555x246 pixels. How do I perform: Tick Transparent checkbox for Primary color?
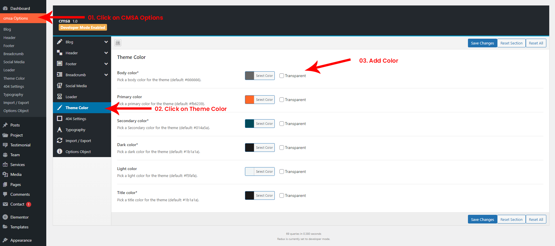click(282, 100)
